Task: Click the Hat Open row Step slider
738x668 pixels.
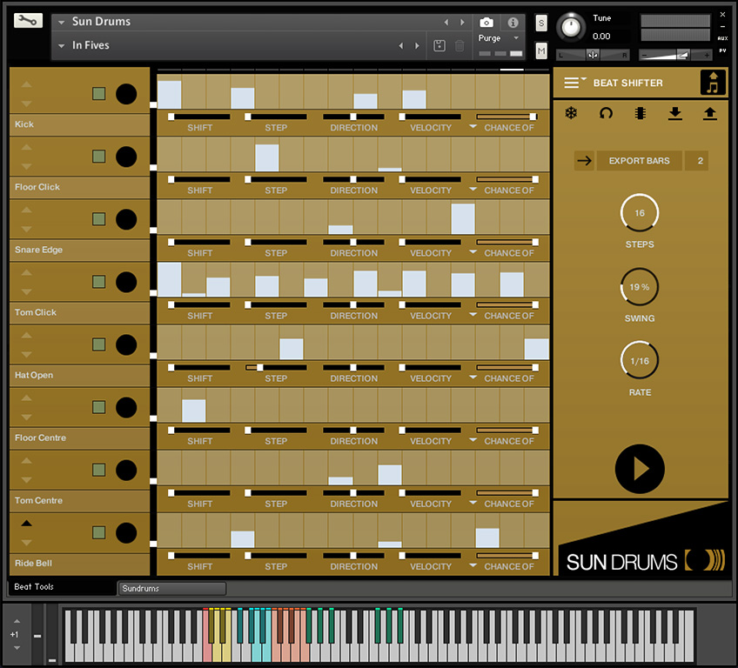Action: 276,367
